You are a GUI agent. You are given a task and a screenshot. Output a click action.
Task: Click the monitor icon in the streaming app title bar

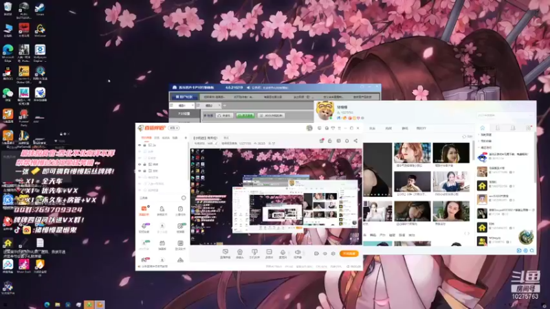(x=319, y=128)
